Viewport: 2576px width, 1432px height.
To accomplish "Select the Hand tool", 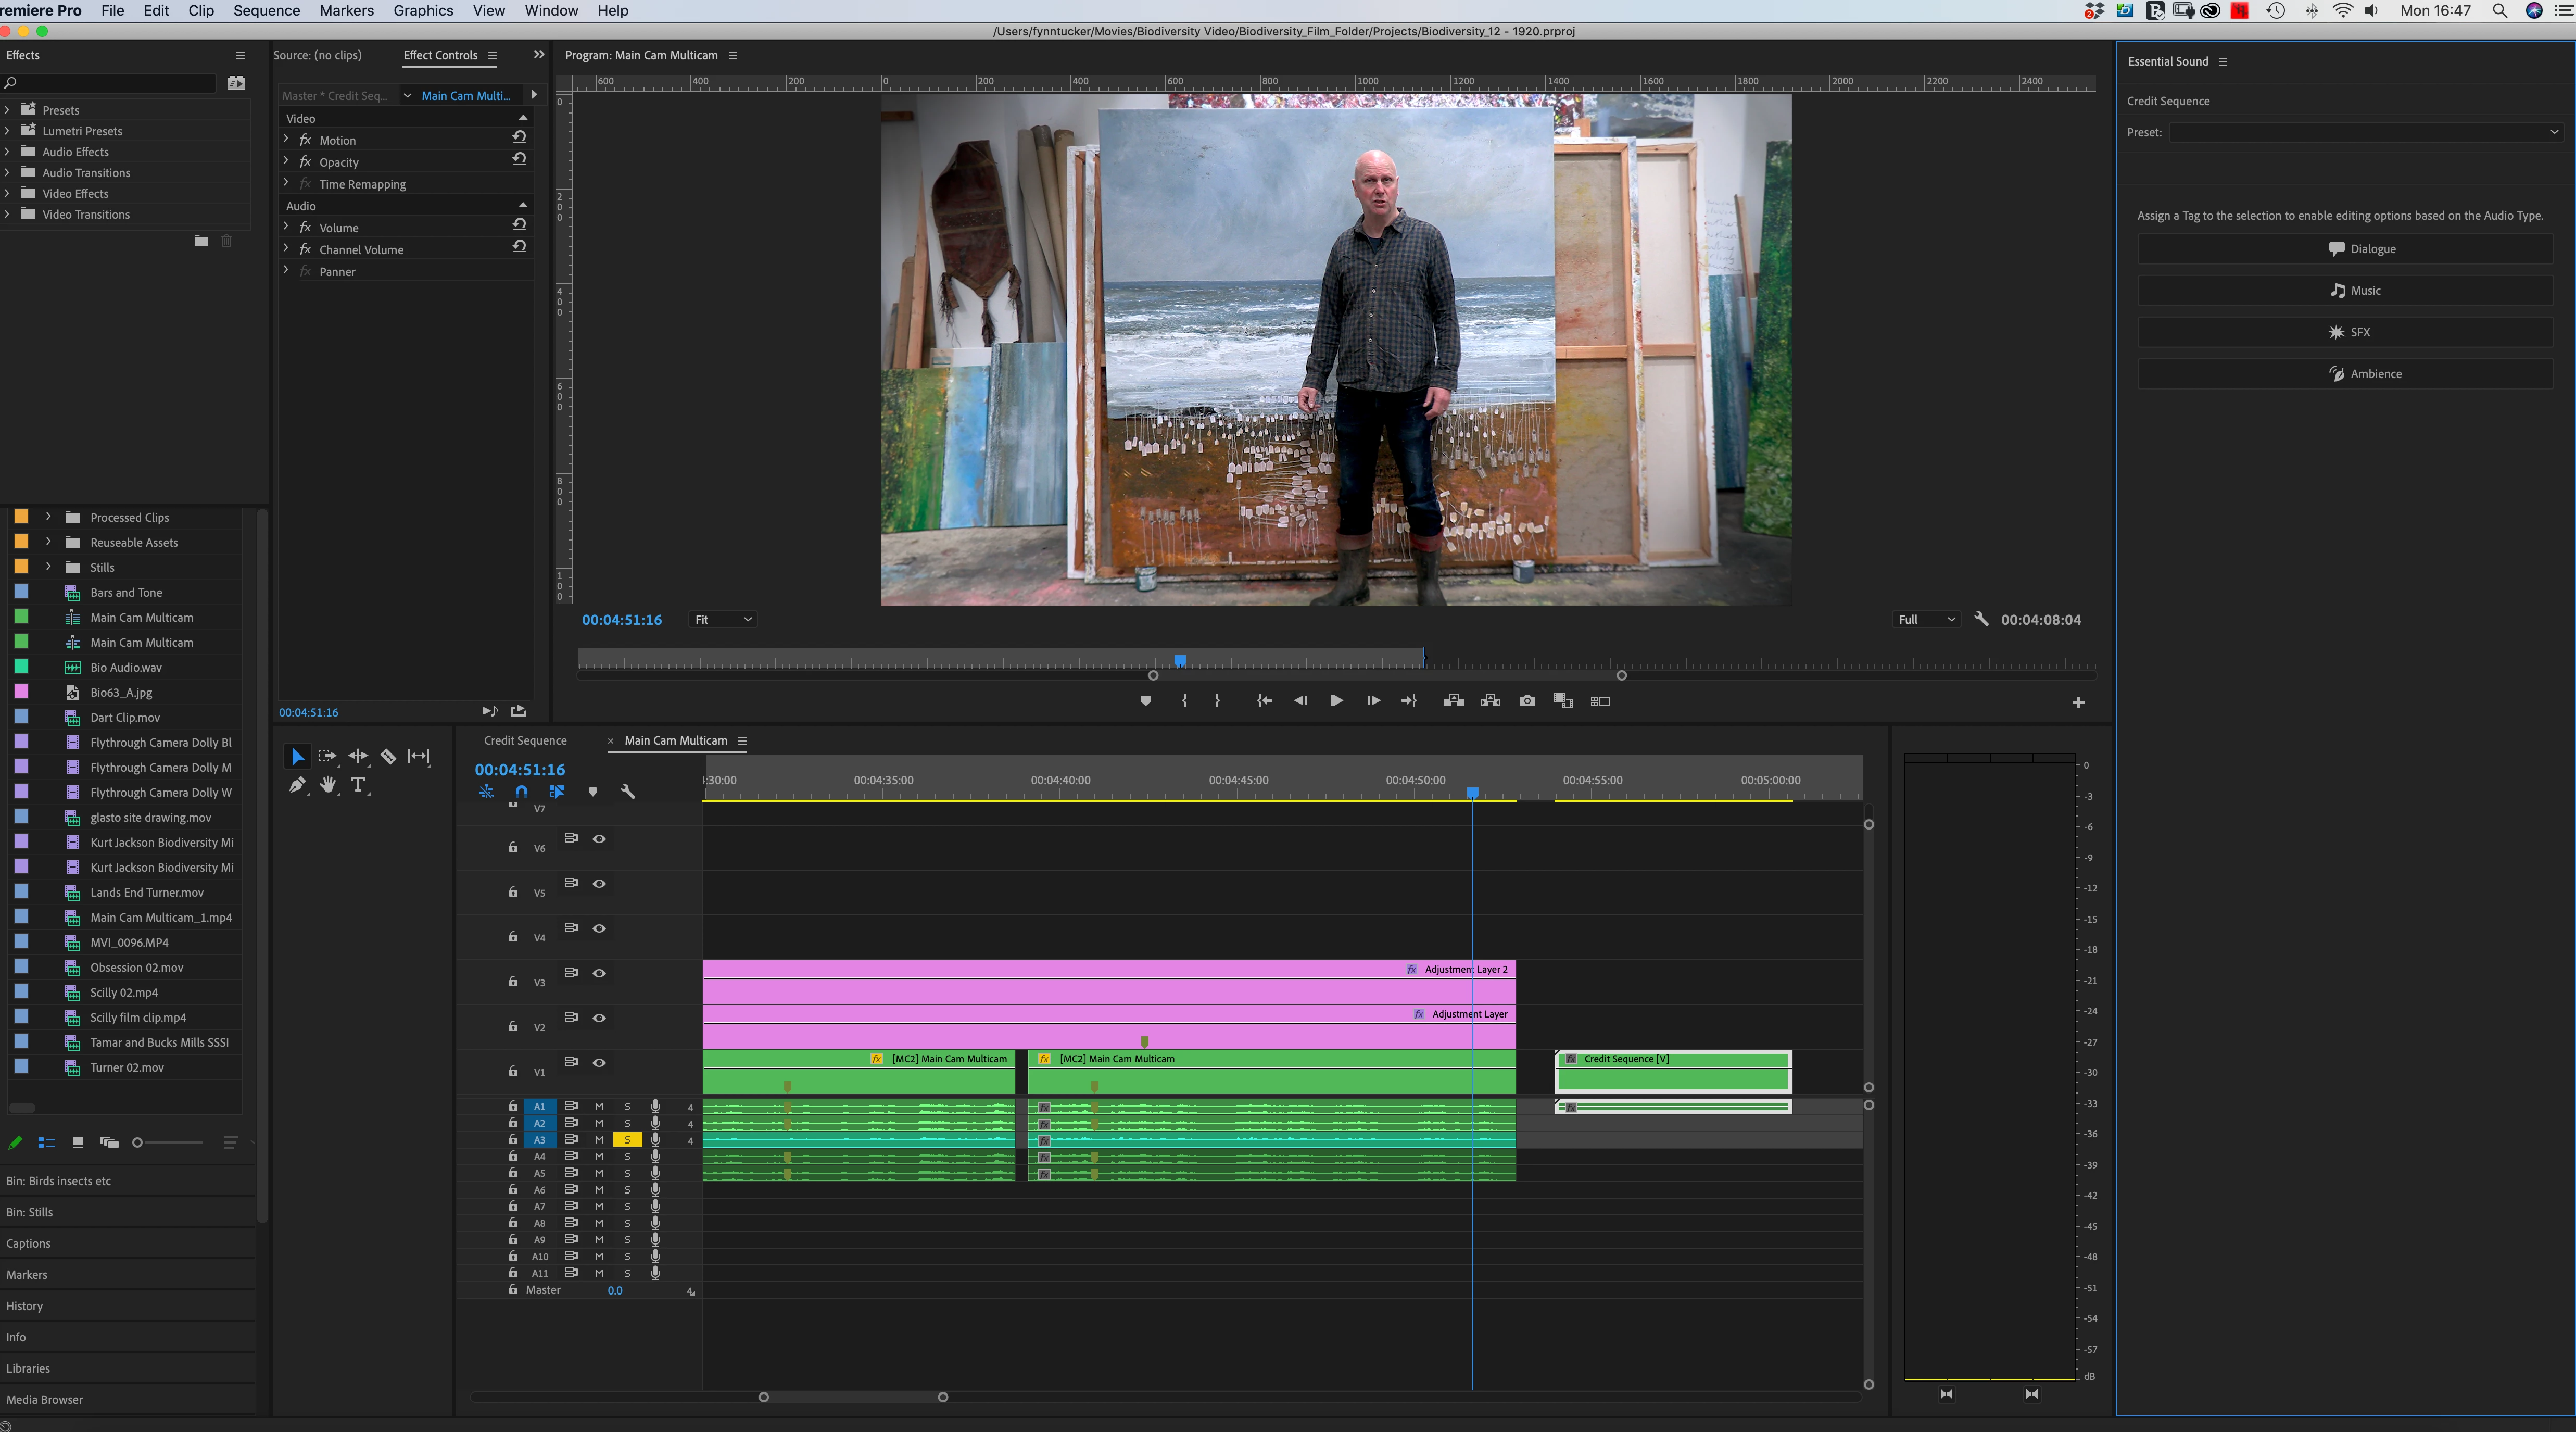I will (328, 785).
